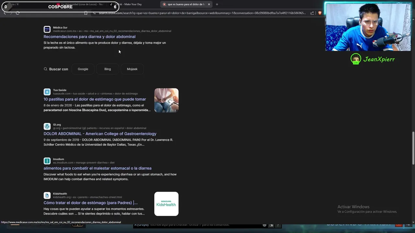Viewport: 415px width, 233px height.
Task: Click the Médica Sur snippet about leche and lactosa
Action: click(105, 45)
